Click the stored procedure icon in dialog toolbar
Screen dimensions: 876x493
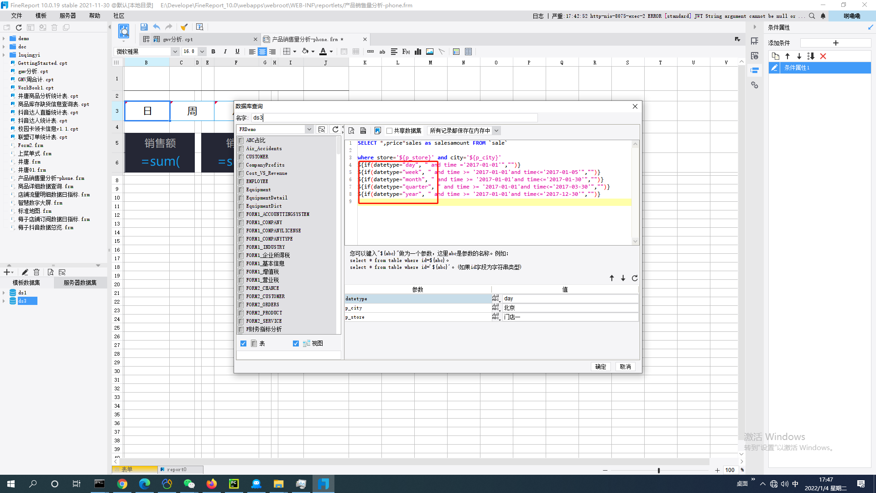coord(363,131)
